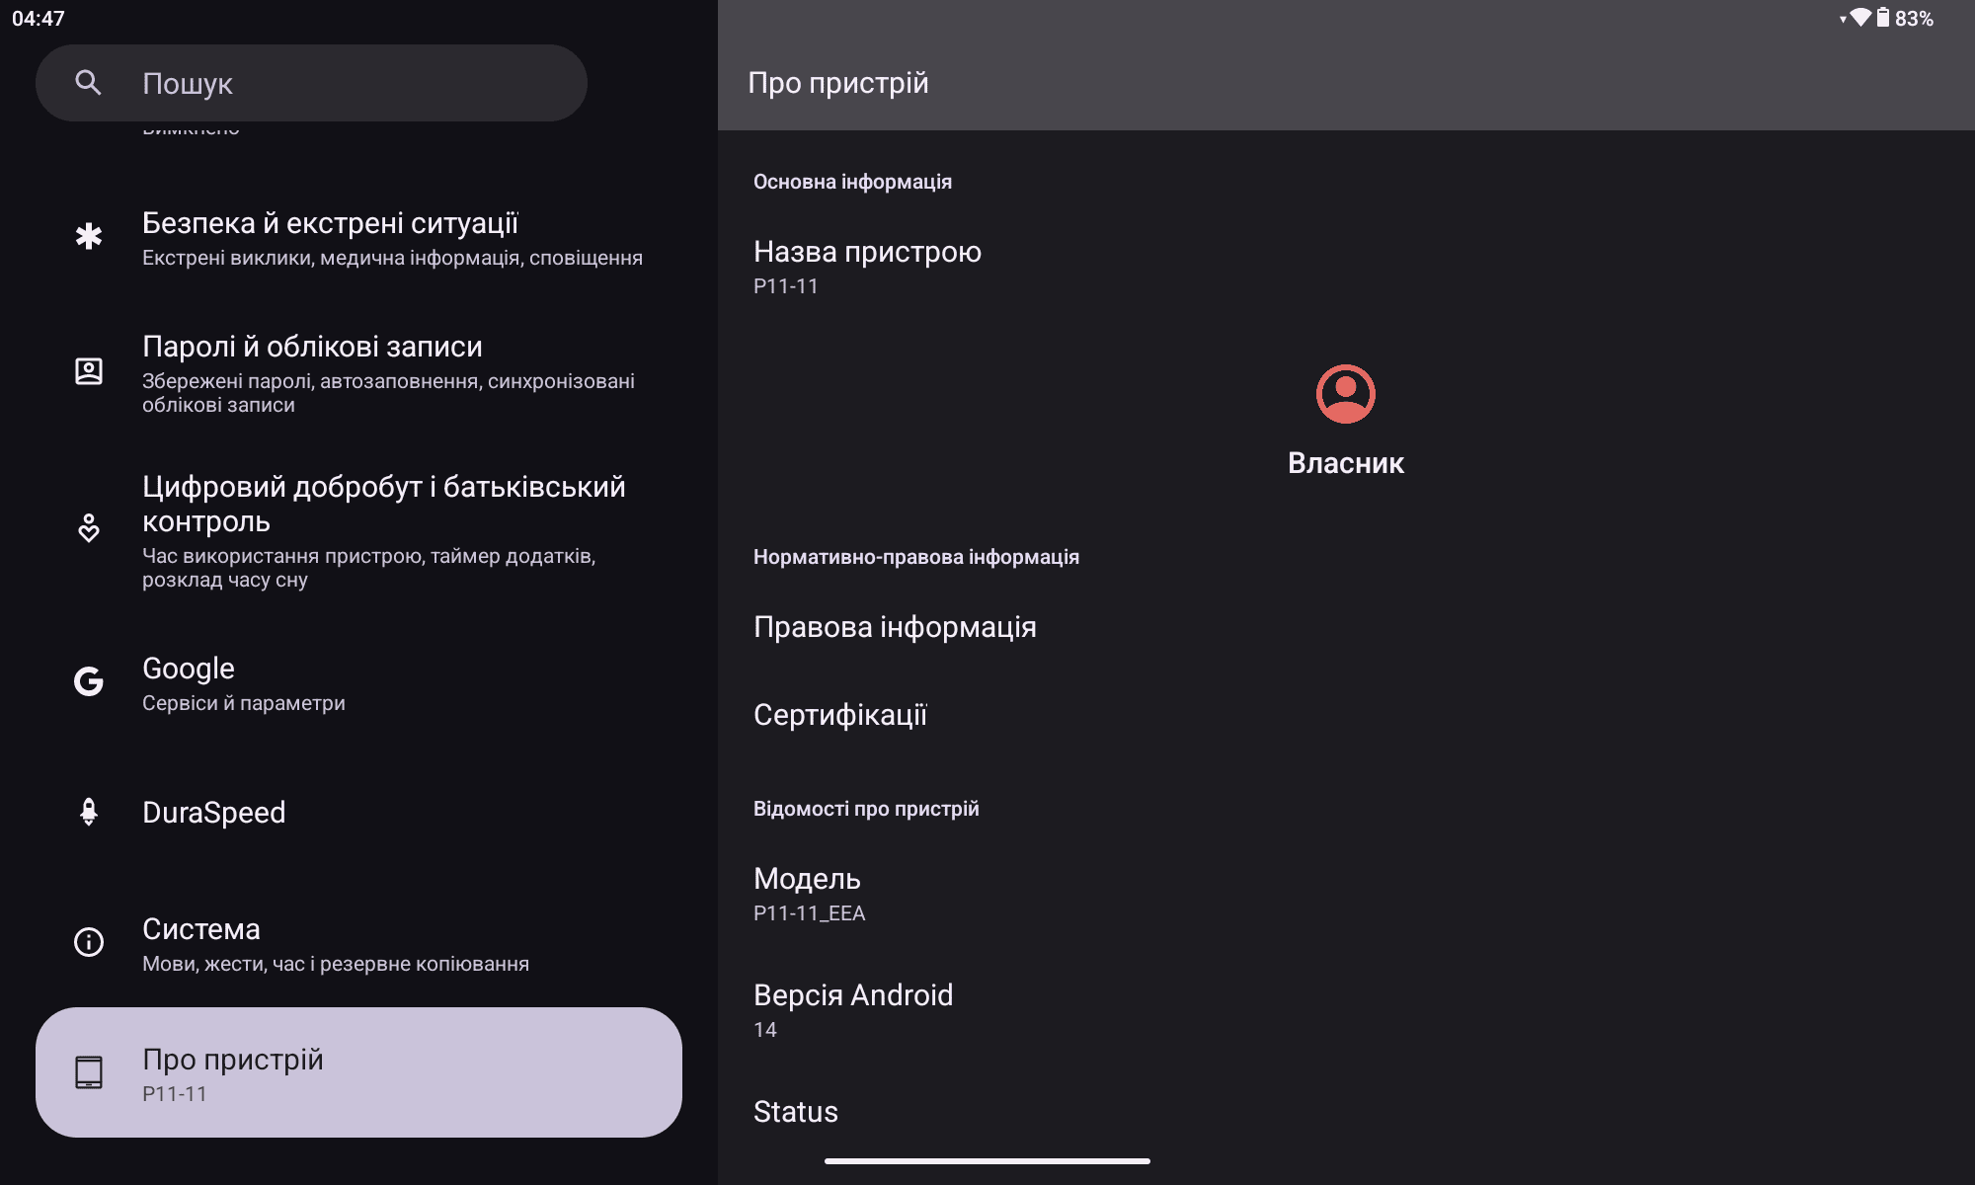
Task: Open About Device section
Action: coord(358,1070)
